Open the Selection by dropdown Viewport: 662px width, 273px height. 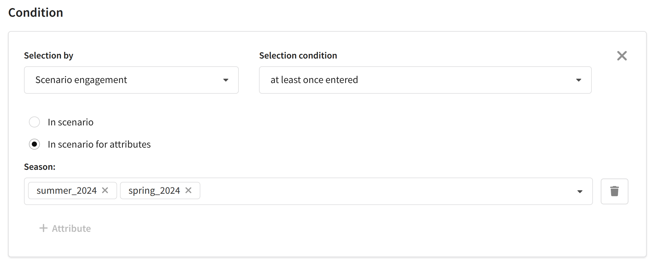pyautogui.click(x=131, y=80)
